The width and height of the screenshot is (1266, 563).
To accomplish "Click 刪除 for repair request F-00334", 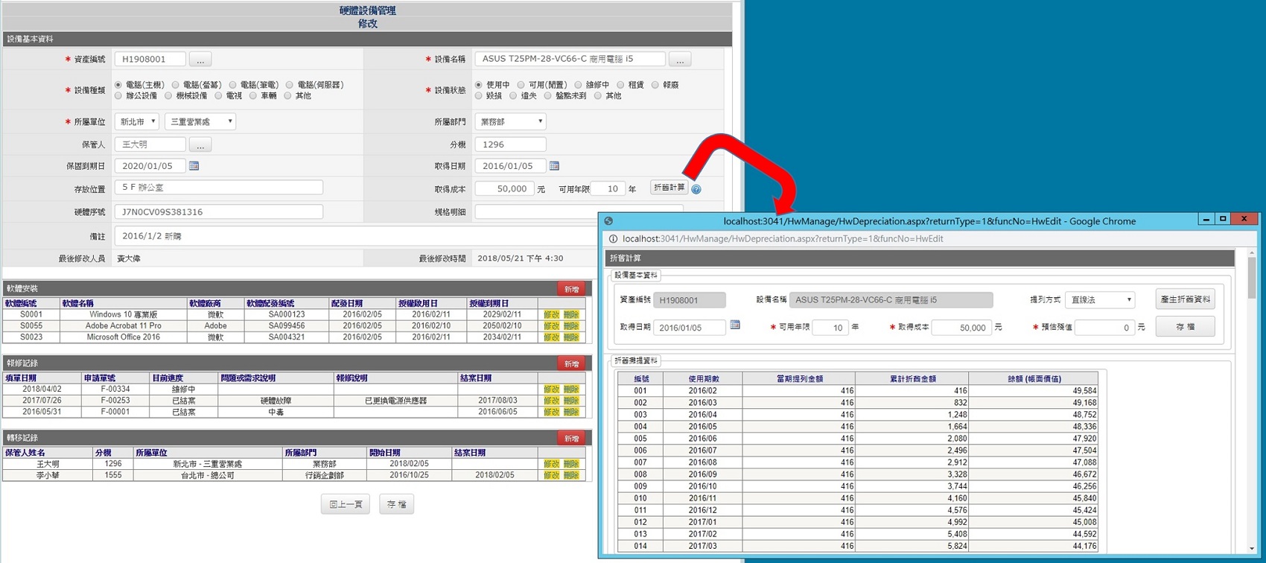I will [x=571, y=389].
